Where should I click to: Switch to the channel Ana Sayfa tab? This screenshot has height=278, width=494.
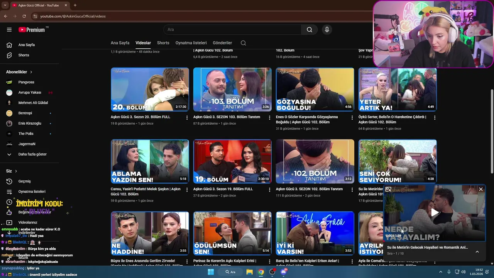(120, 43)
